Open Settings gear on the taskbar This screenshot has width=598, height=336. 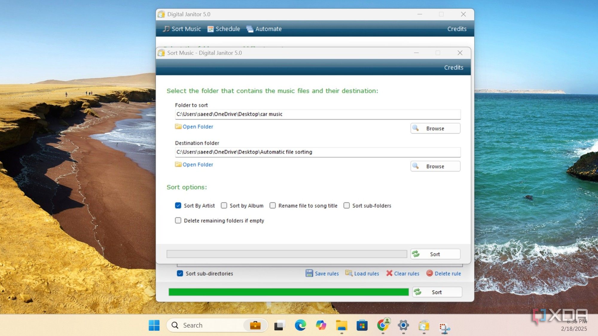coord(403,325)
